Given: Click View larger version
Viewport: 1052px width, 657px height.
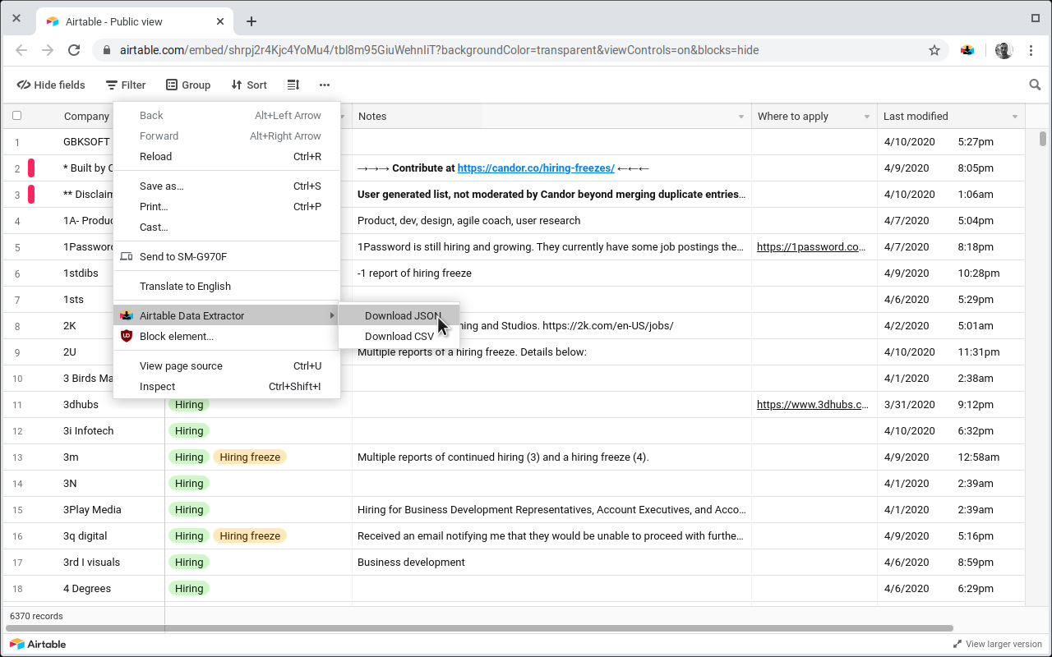Looking at the screenshot, I should coord(997,644).
